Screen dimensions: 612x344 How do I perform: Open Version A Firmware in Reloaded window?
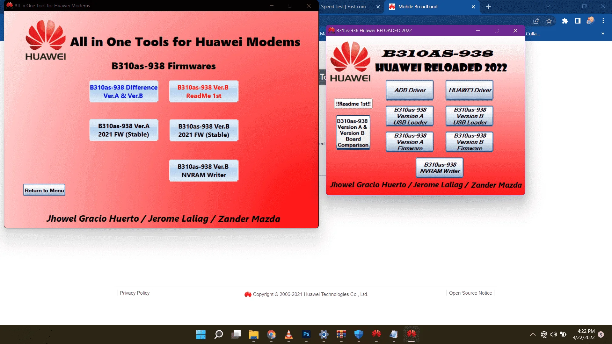pyautogui.click(x=410, y=142)
